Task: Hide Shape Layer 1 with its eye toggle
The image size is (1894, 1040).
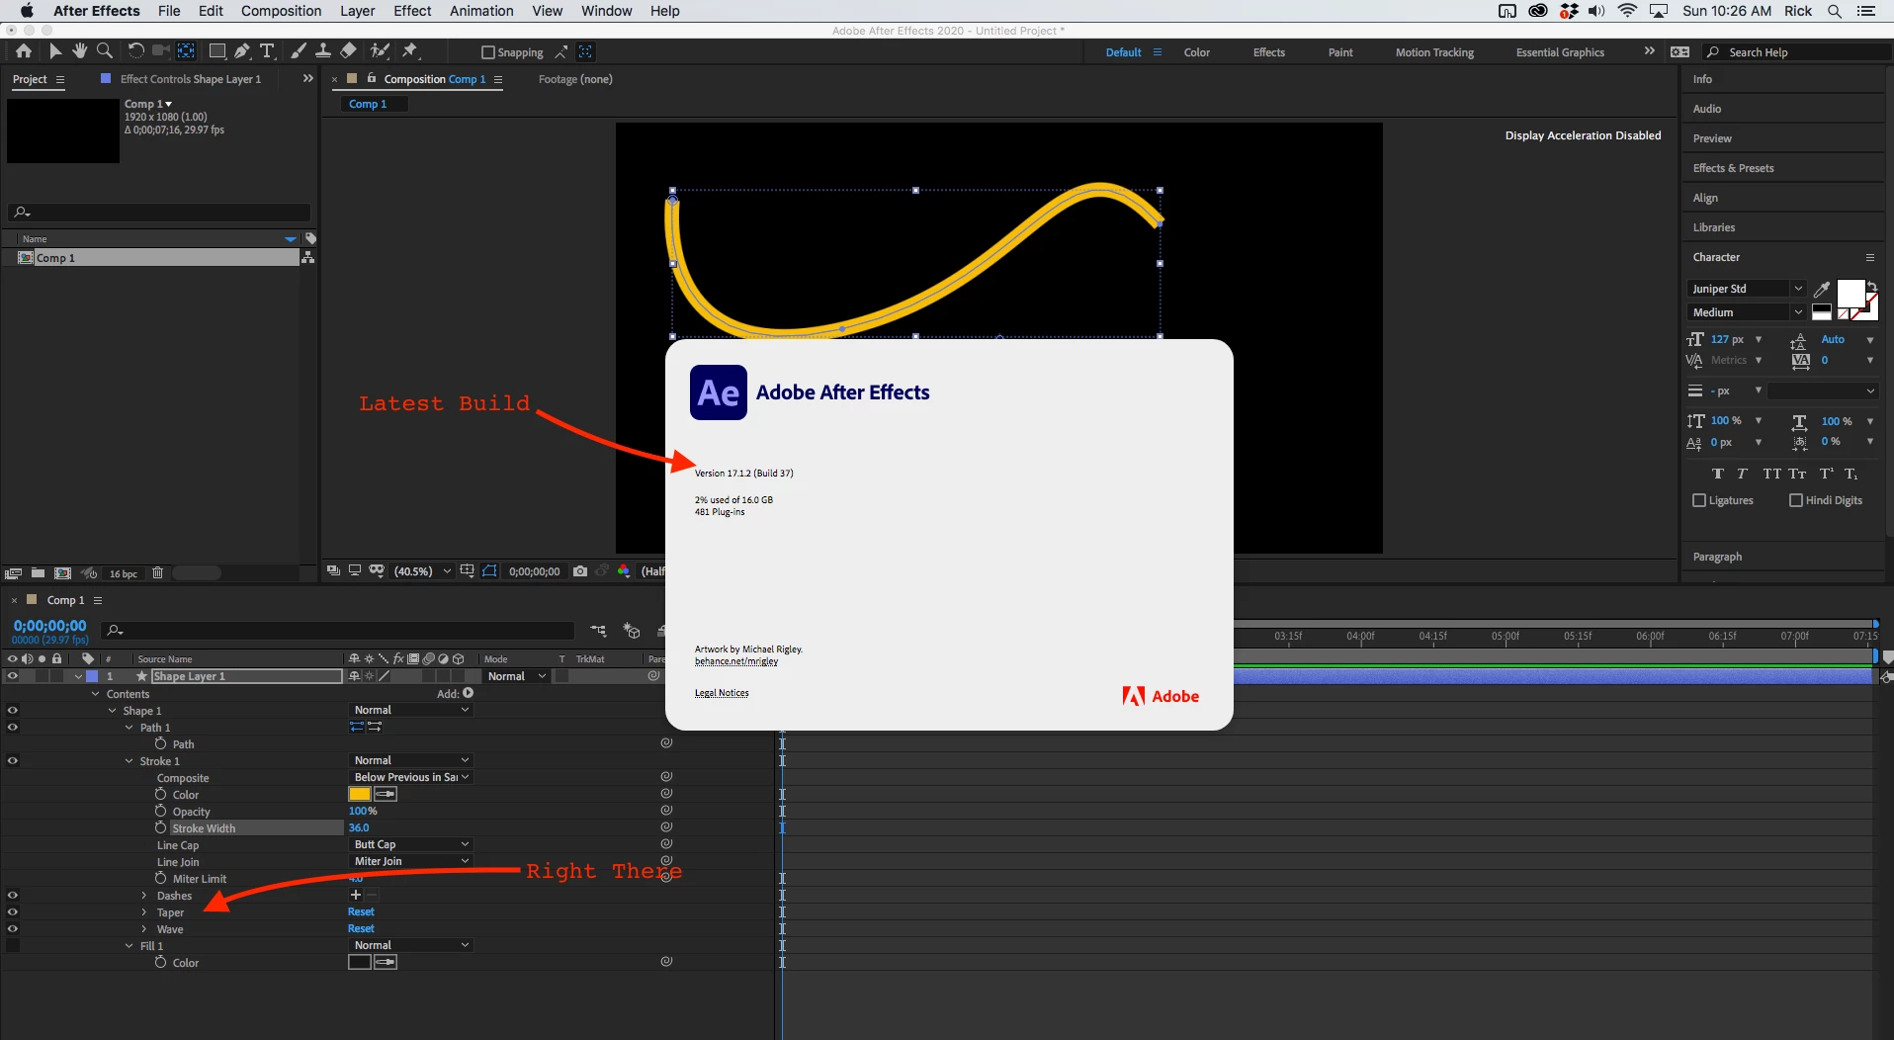Action: coord(12,676)
